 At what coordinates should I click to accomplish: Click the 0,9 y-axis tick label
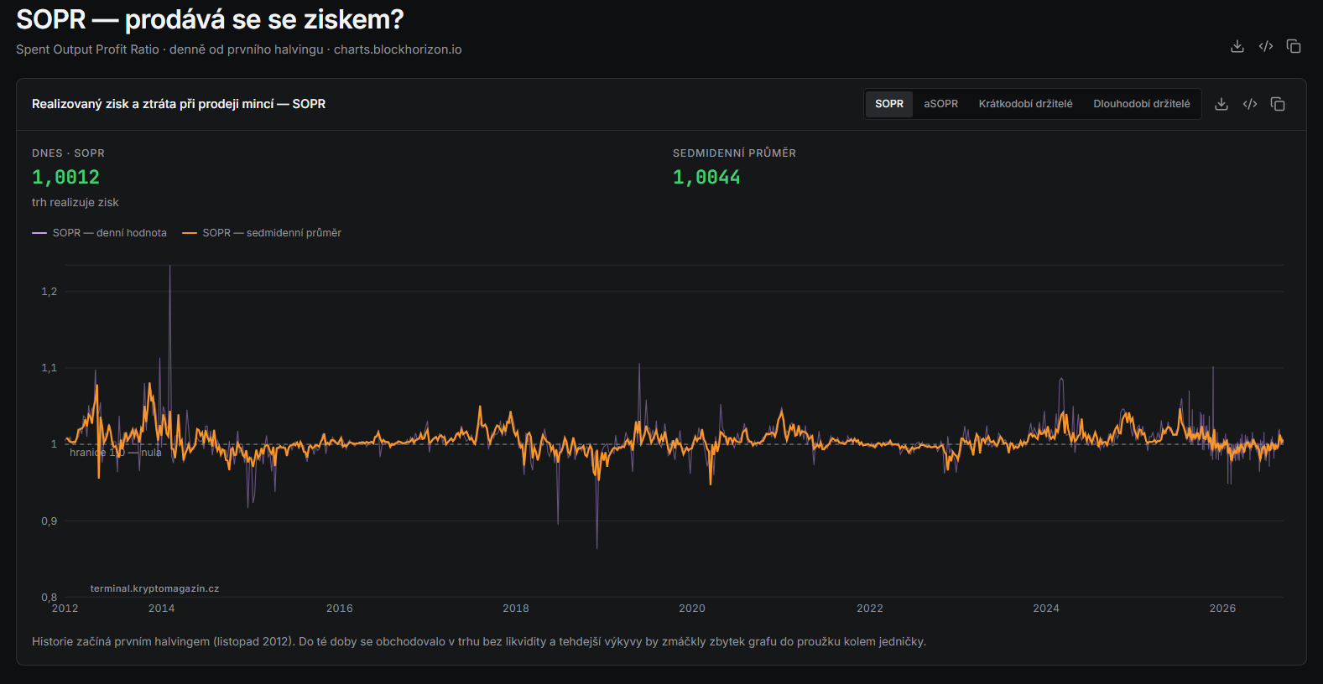pos(49,521)
